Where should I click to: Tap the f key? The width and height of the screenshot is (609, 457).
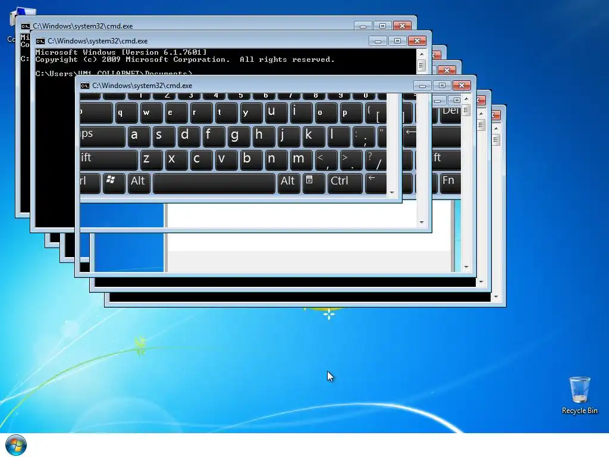[x=214, y=136]
